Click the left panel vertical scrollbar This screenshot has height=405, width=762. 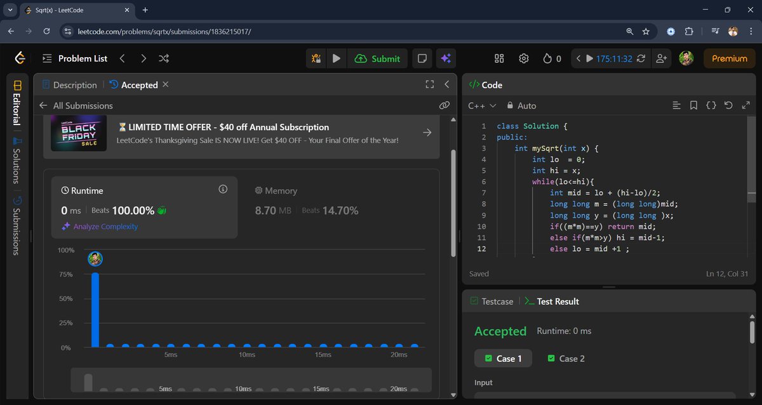coord(453,203)
